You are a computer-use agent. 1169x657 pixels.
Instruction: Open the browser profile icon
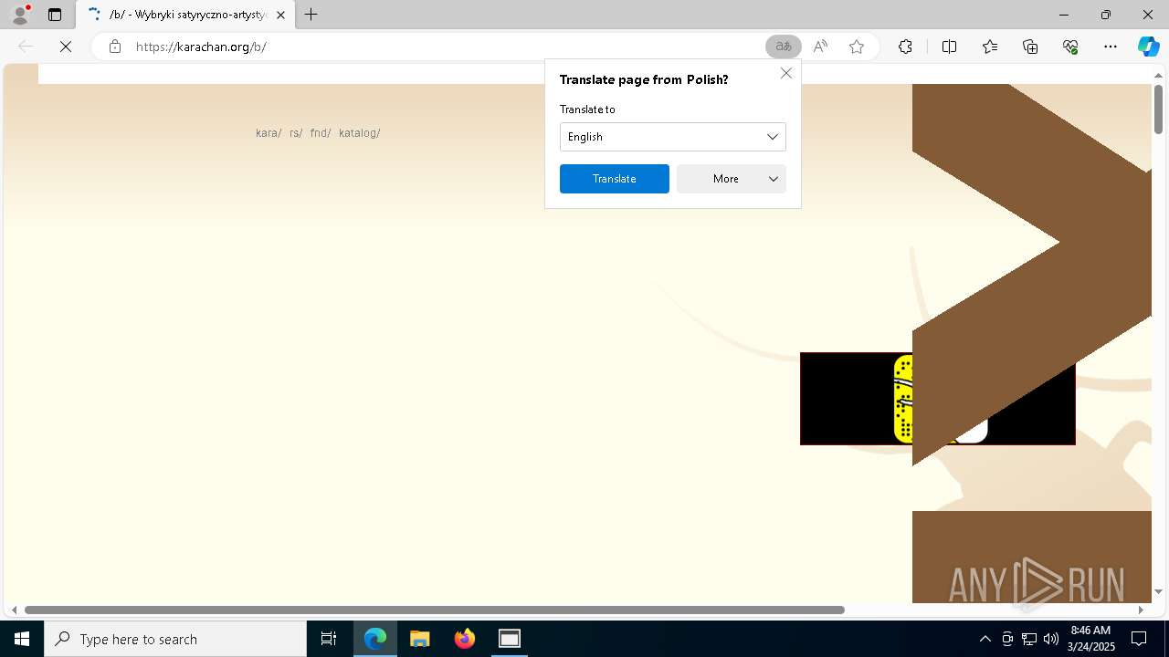(20, 15)
